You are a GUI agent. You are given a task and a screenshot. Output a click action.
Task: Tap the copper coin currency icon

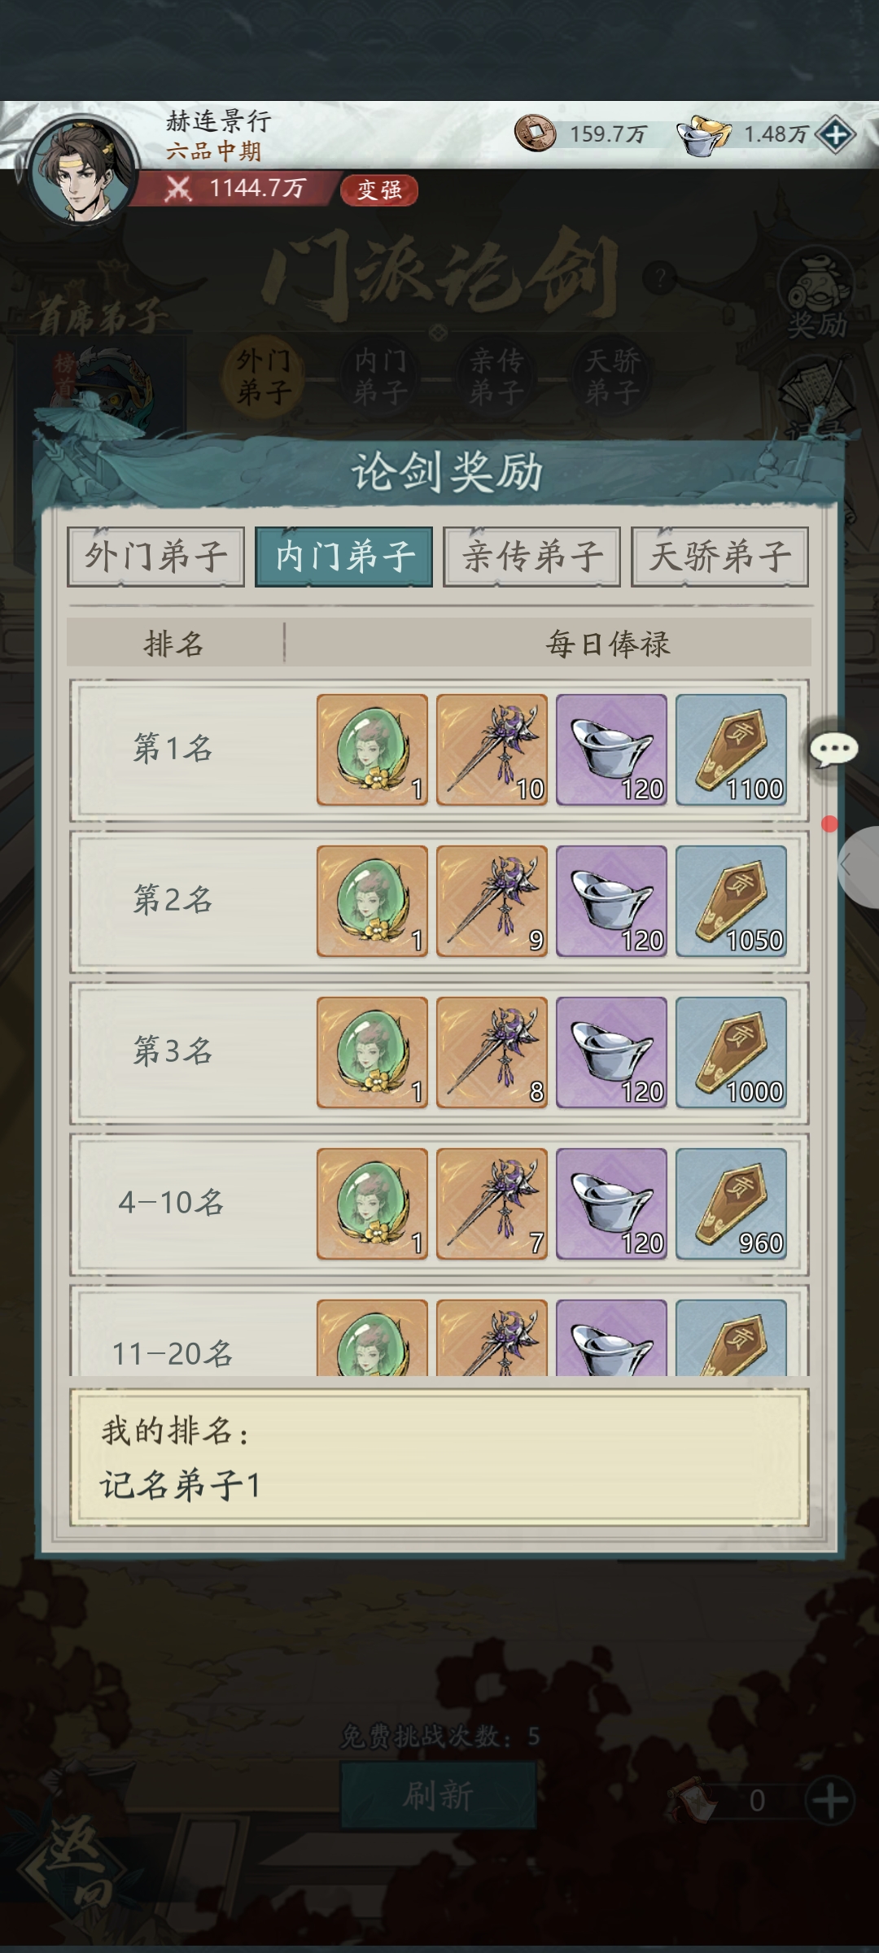click(x=535, y=133)
